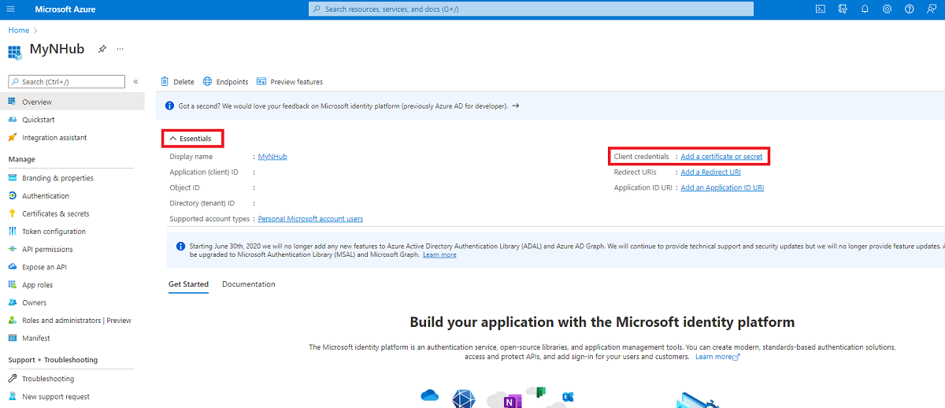Click the Expose an API cloud icon
This screenshot has width=945, height=408.
[13, 267]
